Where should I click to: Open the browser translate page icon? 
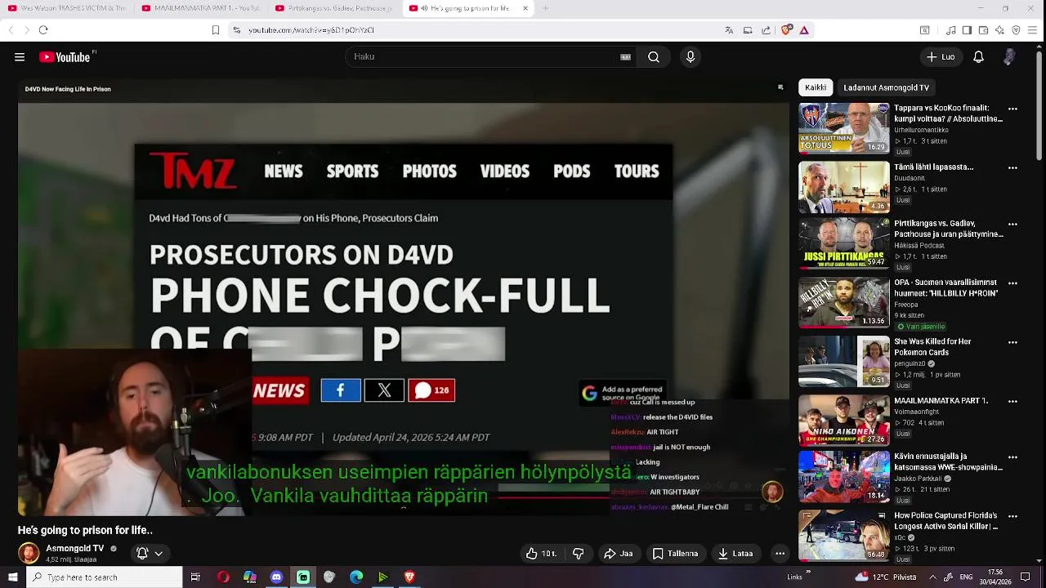tap(729, 30)
